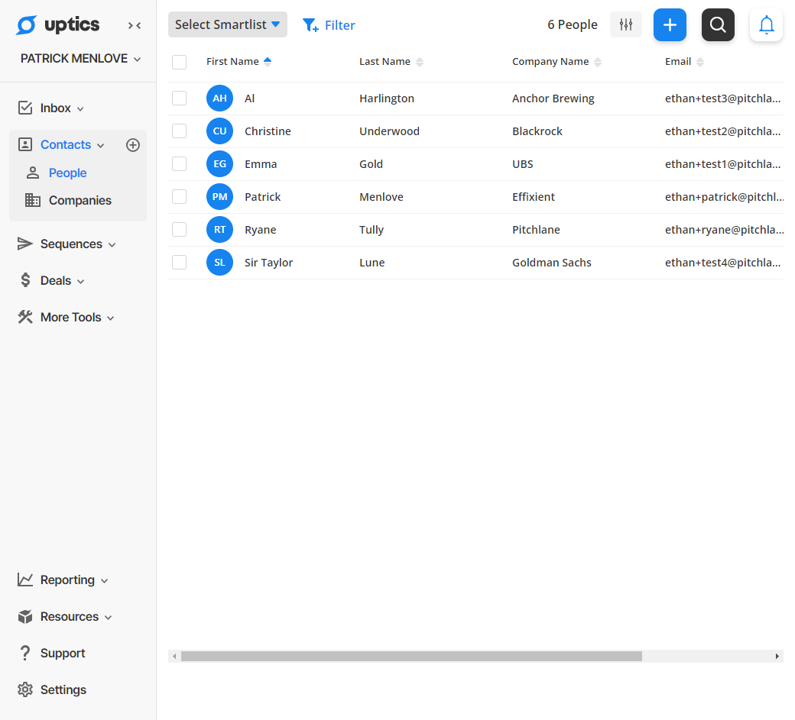
Task: Expand the Resources menu chevron
Action: coord(108,618)
